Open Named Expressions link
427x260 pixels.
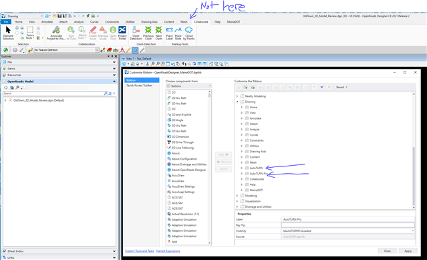click(168, 251)
